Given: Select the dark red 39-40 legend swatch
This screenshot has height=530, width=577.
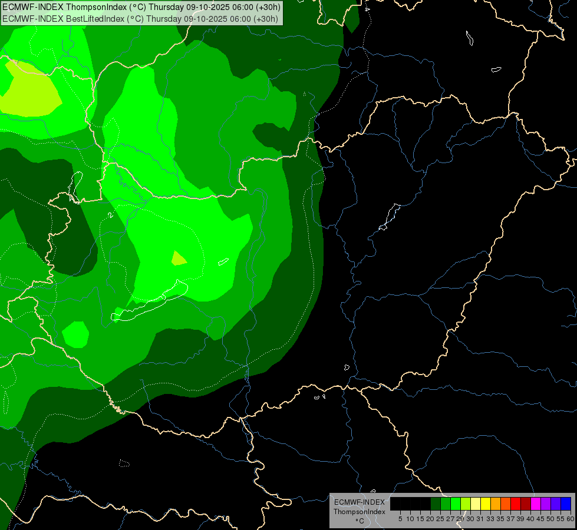Looking at the screenshot, I should pos(526,503).
